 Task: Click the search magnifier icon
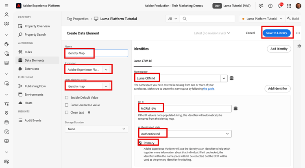click(185, 19)
